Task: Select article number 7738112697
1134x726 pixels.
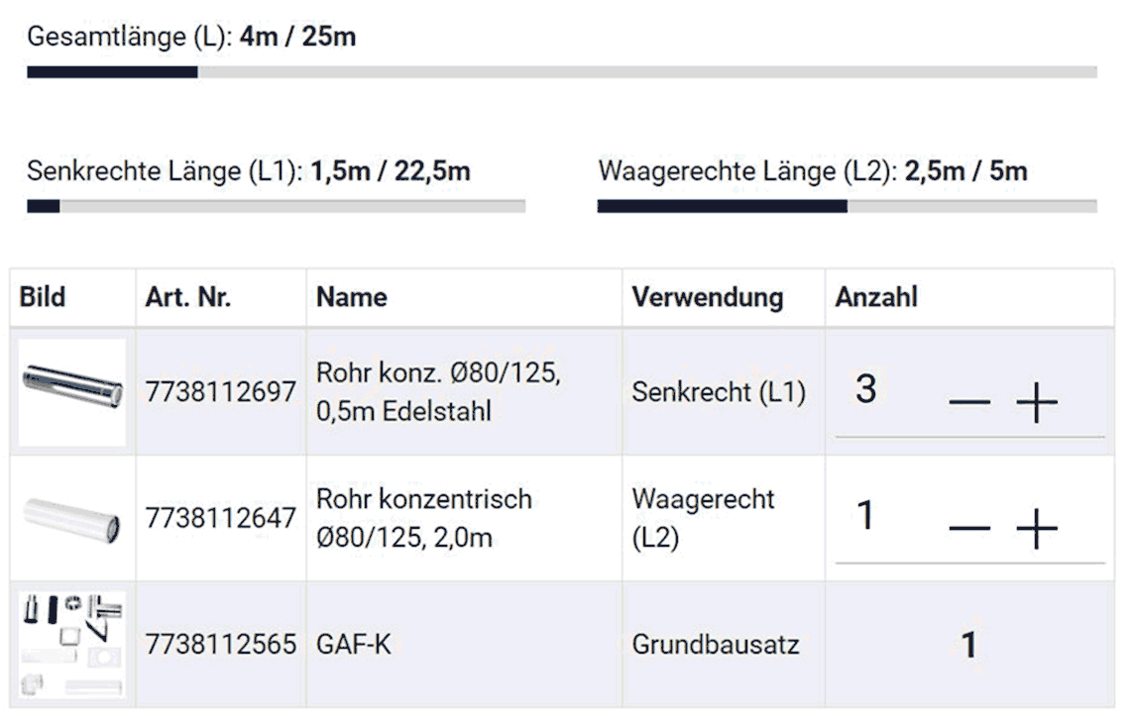Action: pyautogui.click(x=221, y=392)
